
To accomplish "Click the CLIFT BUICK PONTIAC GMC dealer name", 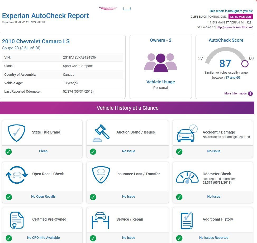I will 209,17.
